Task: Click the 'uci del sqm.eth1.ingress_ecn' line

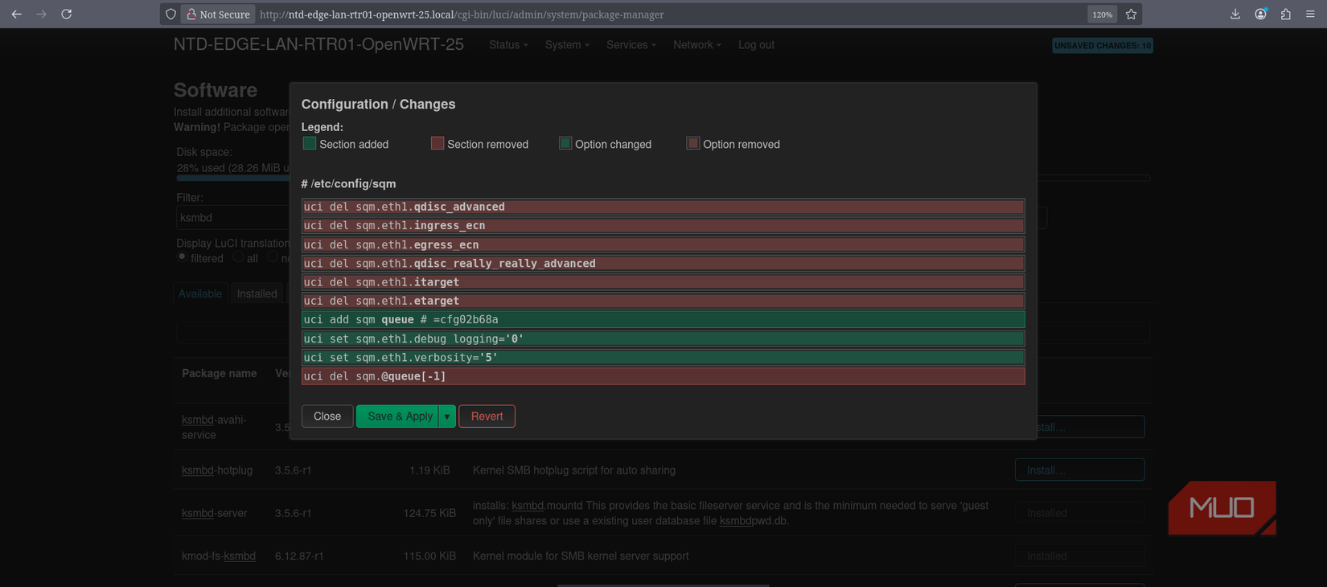Action: click(663, 226)
